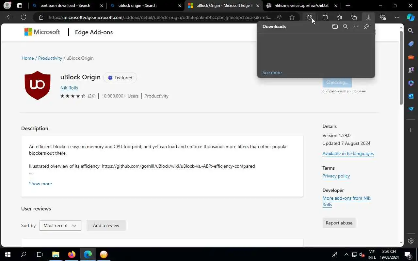
Task: Go to Home breadcrumb
Action: pos(28,58)
